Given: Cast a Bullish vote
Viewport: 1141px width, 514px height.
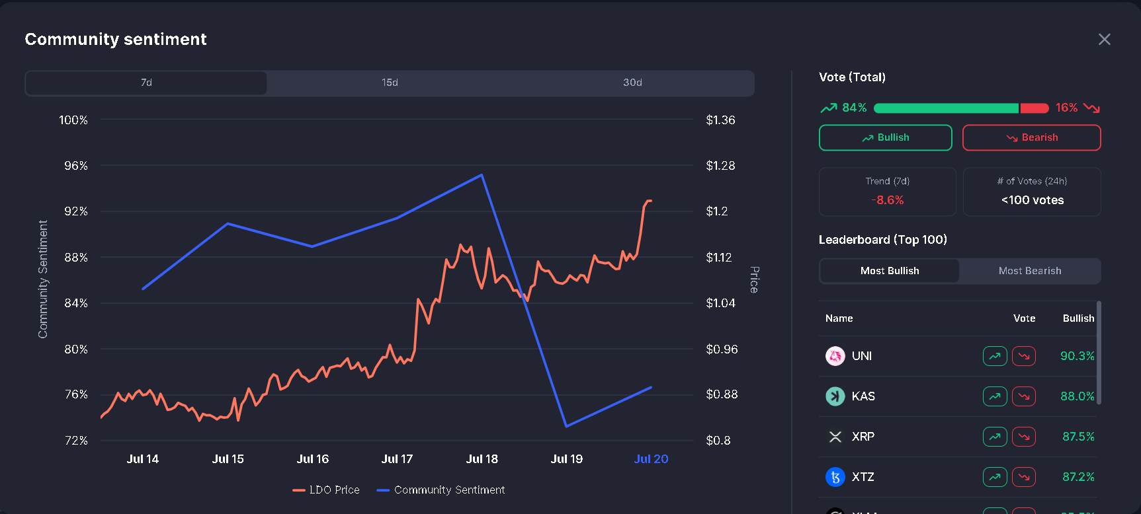Looking at the screenshot, I should [x=885, y=137].
